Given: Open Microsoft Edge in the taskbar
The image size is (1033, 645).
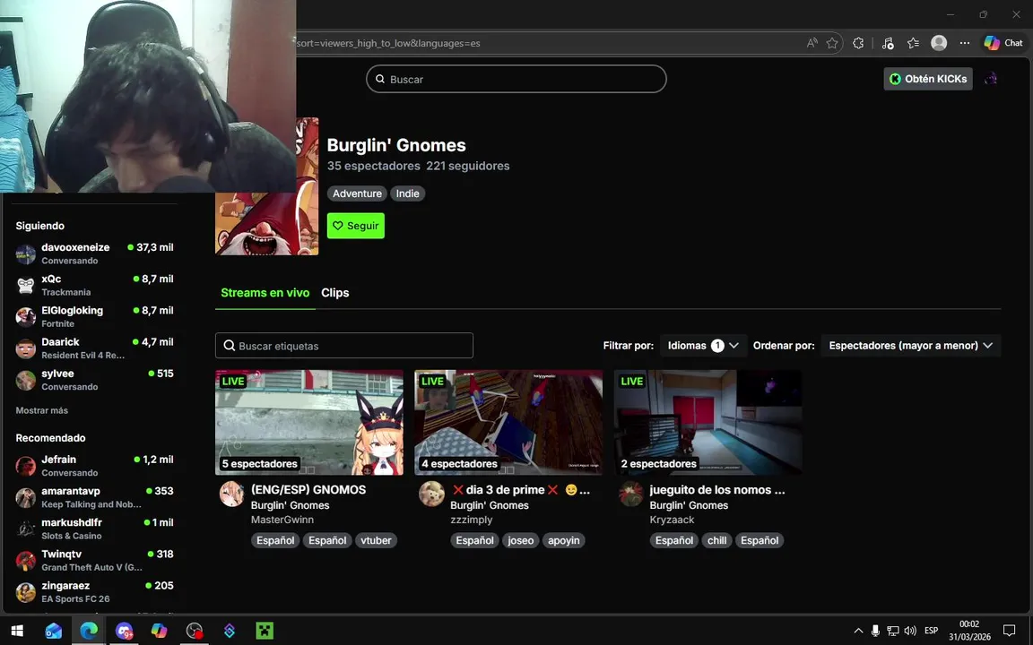Looking at the screenshot, I should [x=88, y=631].
